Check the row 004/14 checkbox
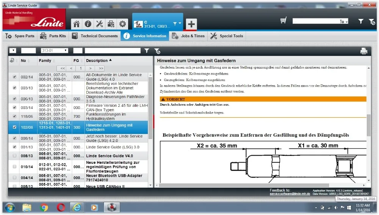The width and height of the screenshot is (379, 215). pos(14,178)
